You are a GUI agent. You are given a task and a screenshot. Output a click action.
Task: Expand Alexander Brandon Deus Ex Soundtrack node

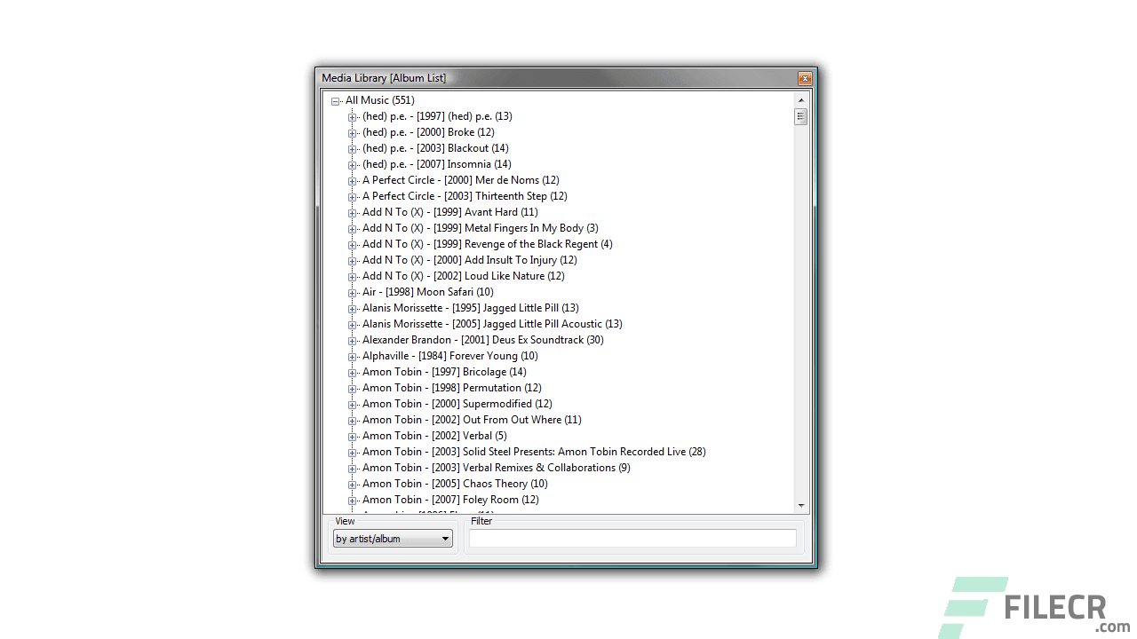point(353,341)
